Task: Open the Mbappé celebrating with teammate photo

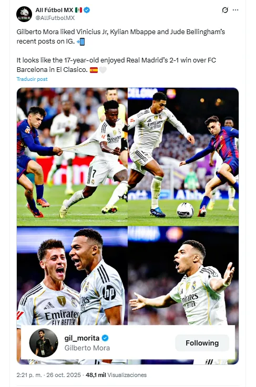Action: 72,276
